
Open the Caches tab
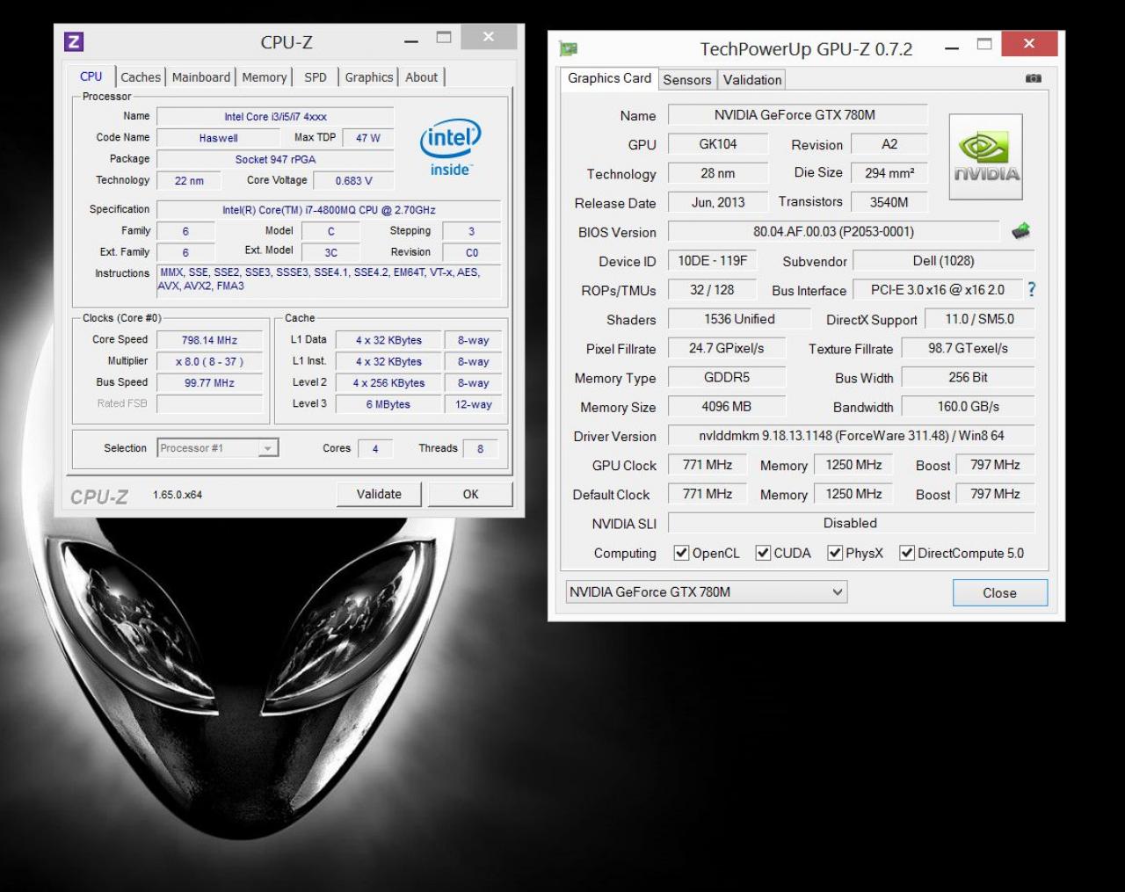(x=141, y=77)
